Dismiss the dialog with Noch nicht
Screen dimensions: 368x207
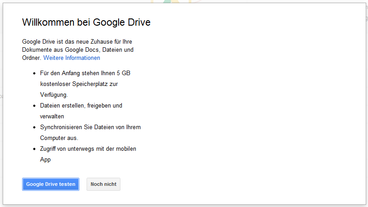[104, 184]
